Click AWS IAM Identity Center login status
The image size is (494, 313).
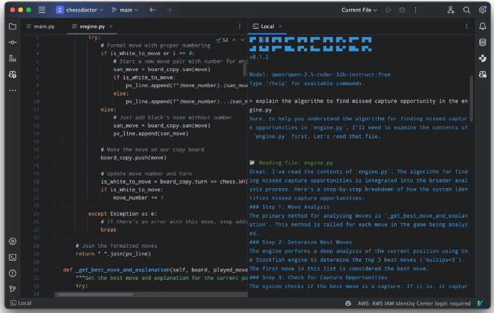pyautogui.click(x=413, y=303)
